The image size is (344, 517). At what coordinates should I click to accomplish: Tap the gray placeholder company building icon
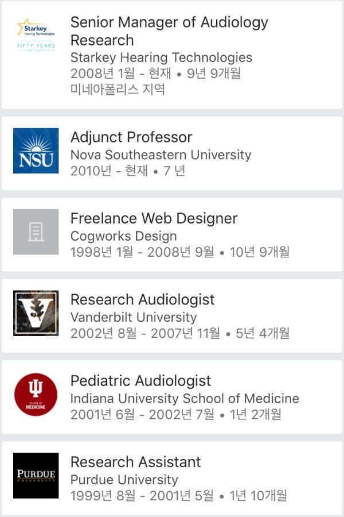[36, 232]
